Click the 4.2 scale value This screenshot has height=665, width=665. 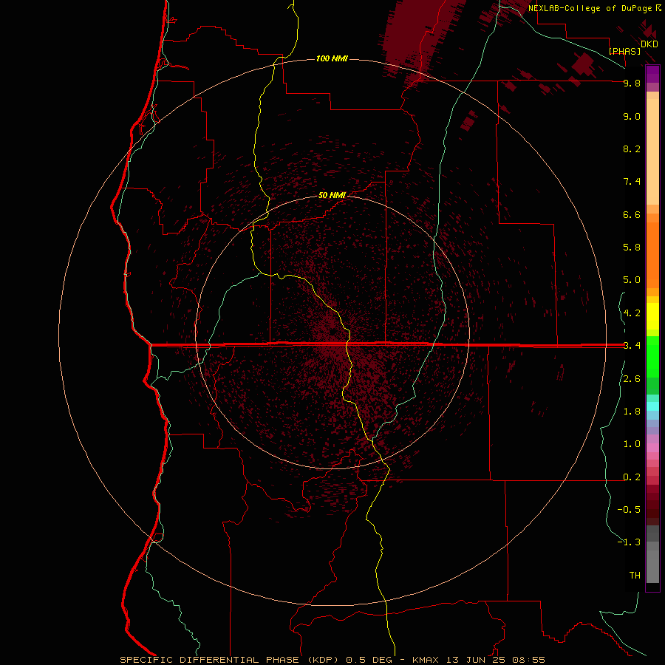[632, 313]
